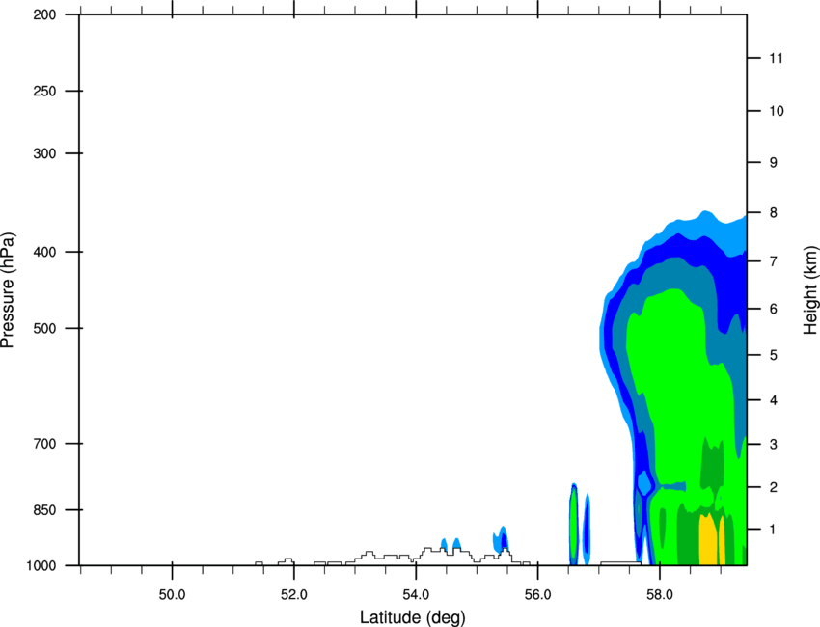Screen dimensions: 820x627
Task: Click the 4 km height label
Action: (x=774, y=400)
